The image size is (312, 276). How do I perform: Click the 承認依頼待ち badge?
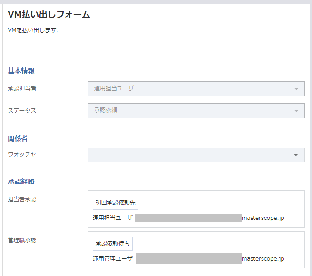[113, 243]
